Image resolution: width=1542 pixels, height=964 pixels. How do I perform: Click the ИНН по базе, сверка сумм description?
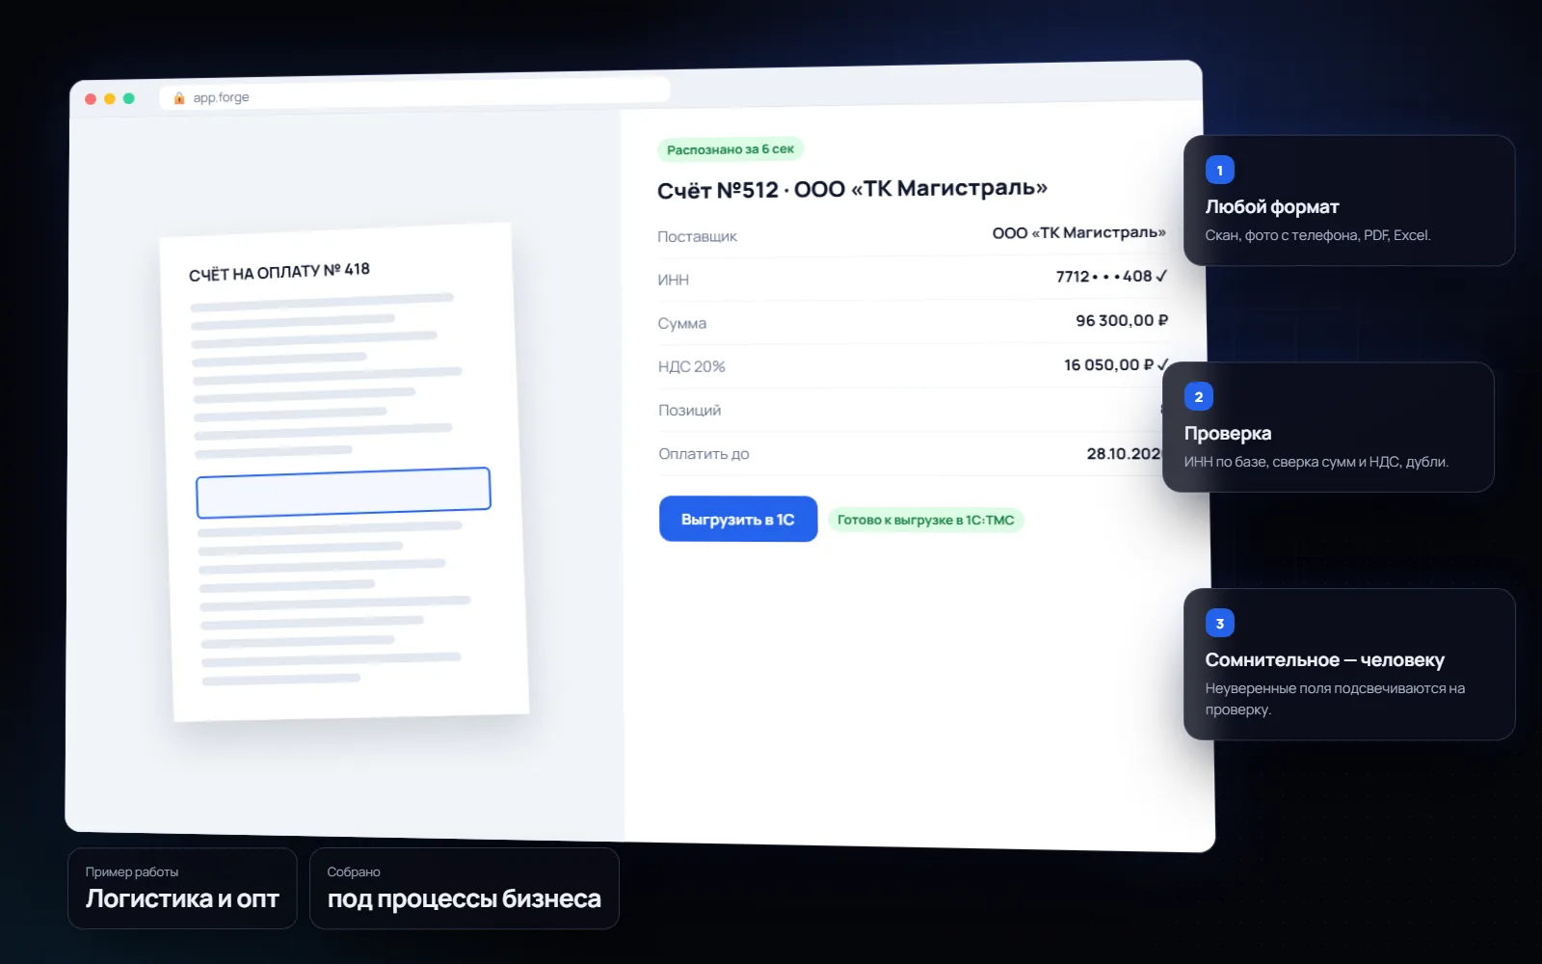point(1316,462)
